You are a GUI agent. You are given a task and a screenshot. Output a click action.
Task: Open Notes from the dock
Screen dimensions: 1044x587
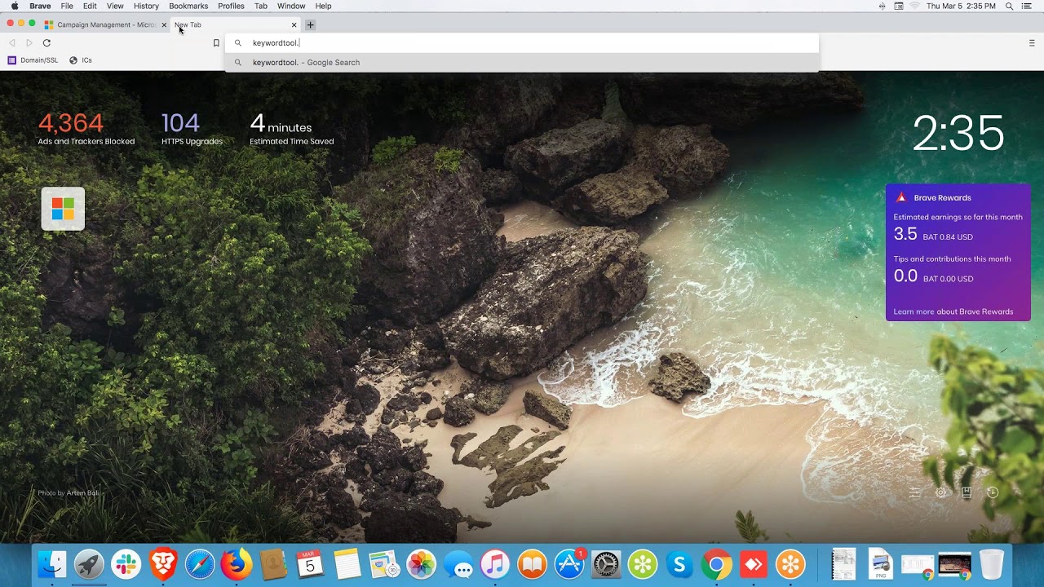coord(347,564)
